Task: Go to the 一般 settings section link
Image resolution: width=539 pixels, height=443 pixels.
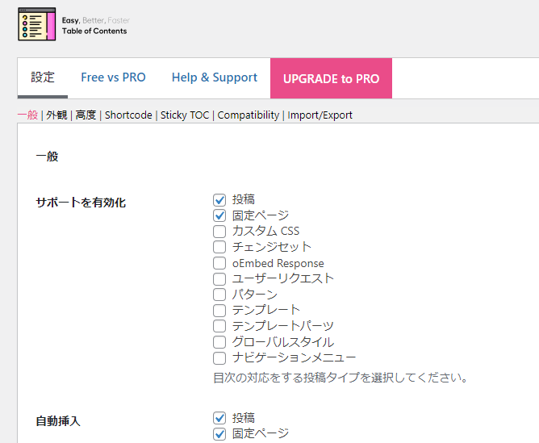Action: click(27, 115)
